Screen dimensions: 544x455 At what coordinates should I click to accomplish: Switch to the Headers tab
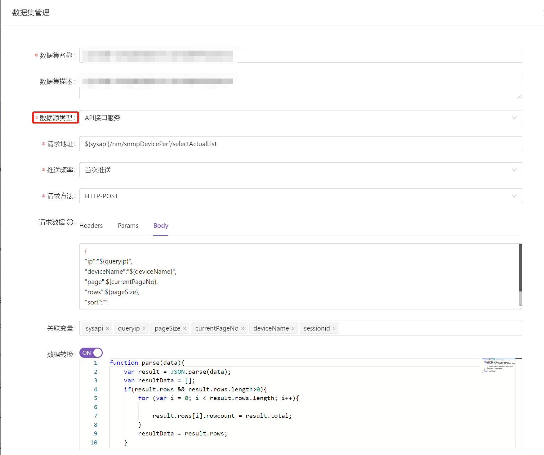[91, 226]
